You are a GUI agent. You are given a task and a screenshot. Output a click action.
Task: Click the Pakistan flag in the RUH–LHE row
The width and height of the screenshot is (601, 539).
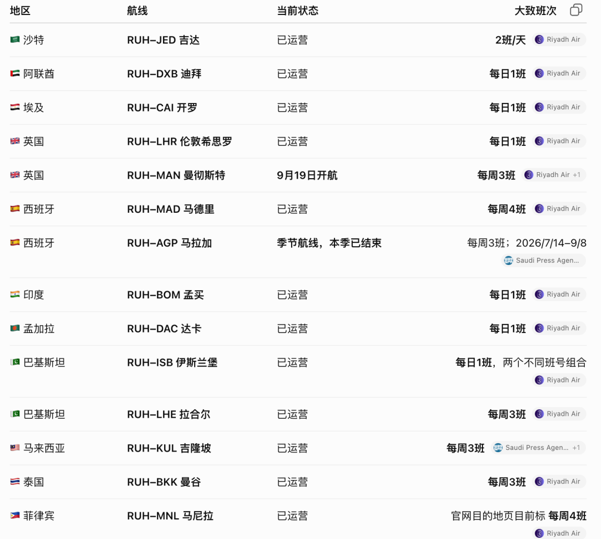tap(15, 414)
